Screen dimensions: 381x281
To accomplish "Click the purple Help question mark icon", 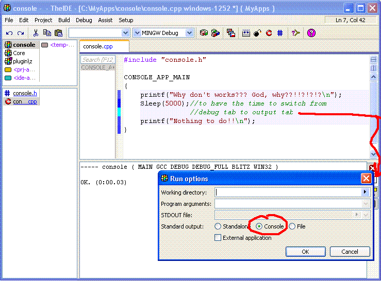I will (311, 33).
